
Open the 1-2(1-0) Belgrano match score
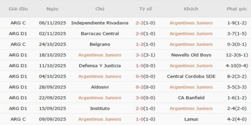(x=146, y=44)
